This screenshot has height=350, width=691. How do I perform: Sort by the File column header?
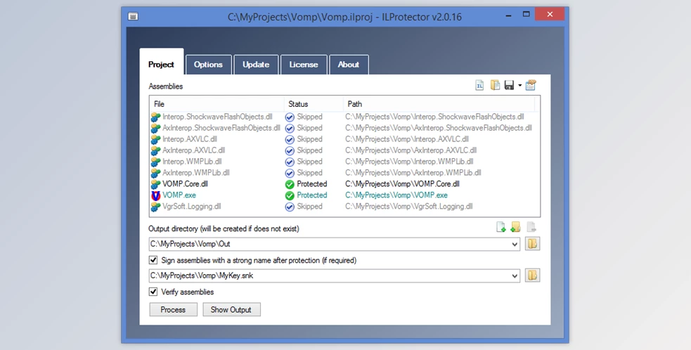click(217, 104)
